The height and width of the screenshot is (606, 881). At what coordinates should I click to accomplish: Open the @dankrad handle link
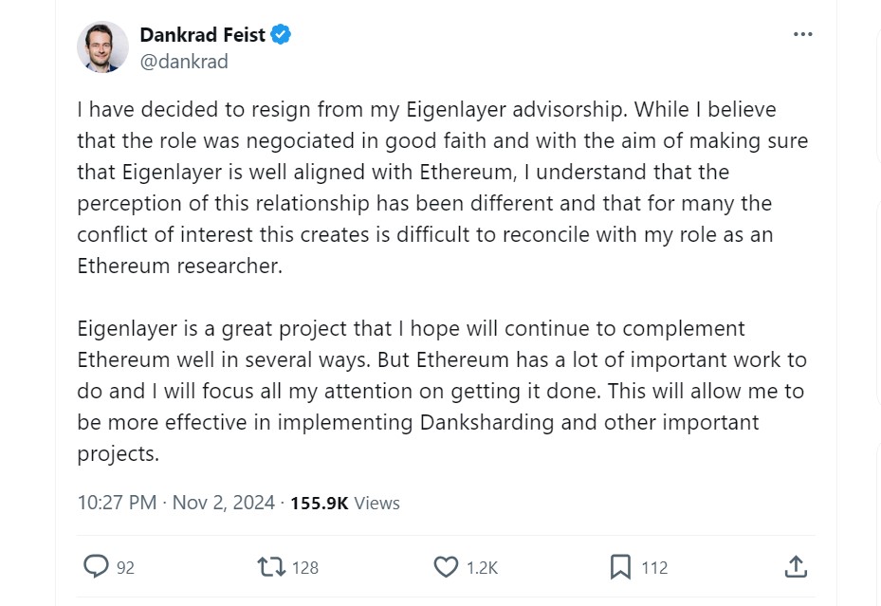point(184,62)
